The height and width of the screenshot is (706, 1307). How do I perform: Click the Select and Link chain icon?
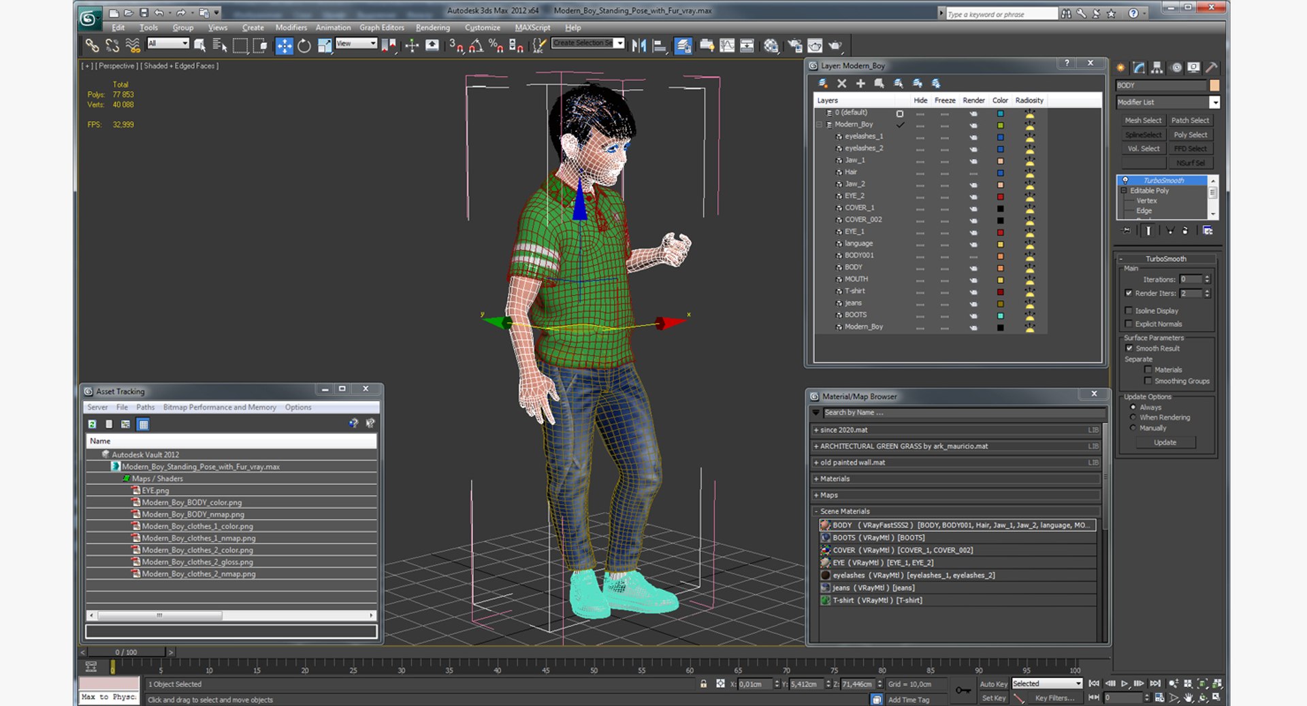click(92, 46)
